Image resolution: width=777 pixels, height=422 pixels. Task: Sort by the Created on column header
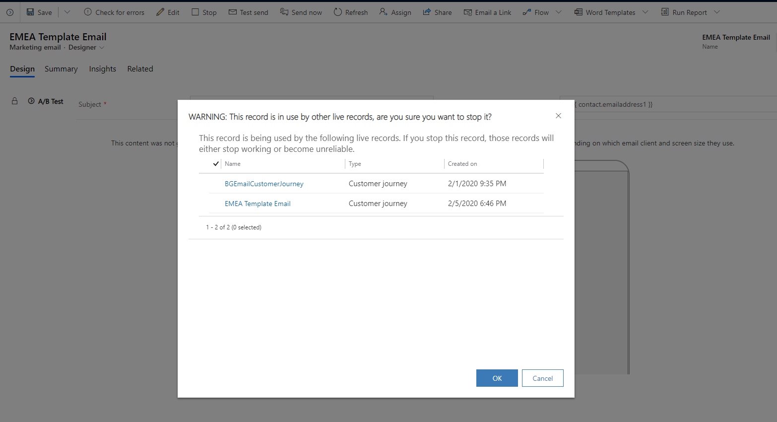[462, 164]
